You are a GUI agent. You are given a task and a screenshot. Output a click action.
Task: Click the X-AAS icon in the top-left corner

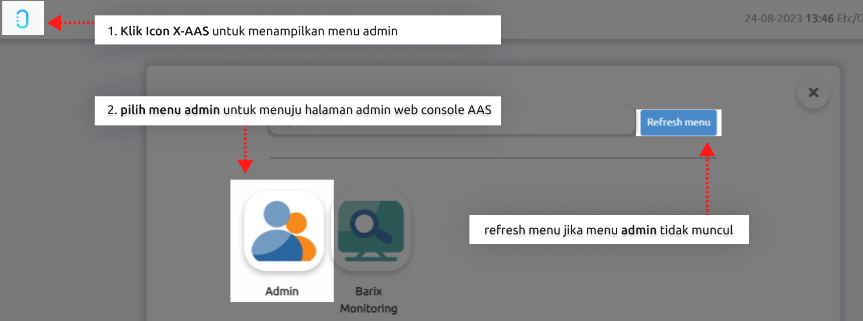pos(22,19)
